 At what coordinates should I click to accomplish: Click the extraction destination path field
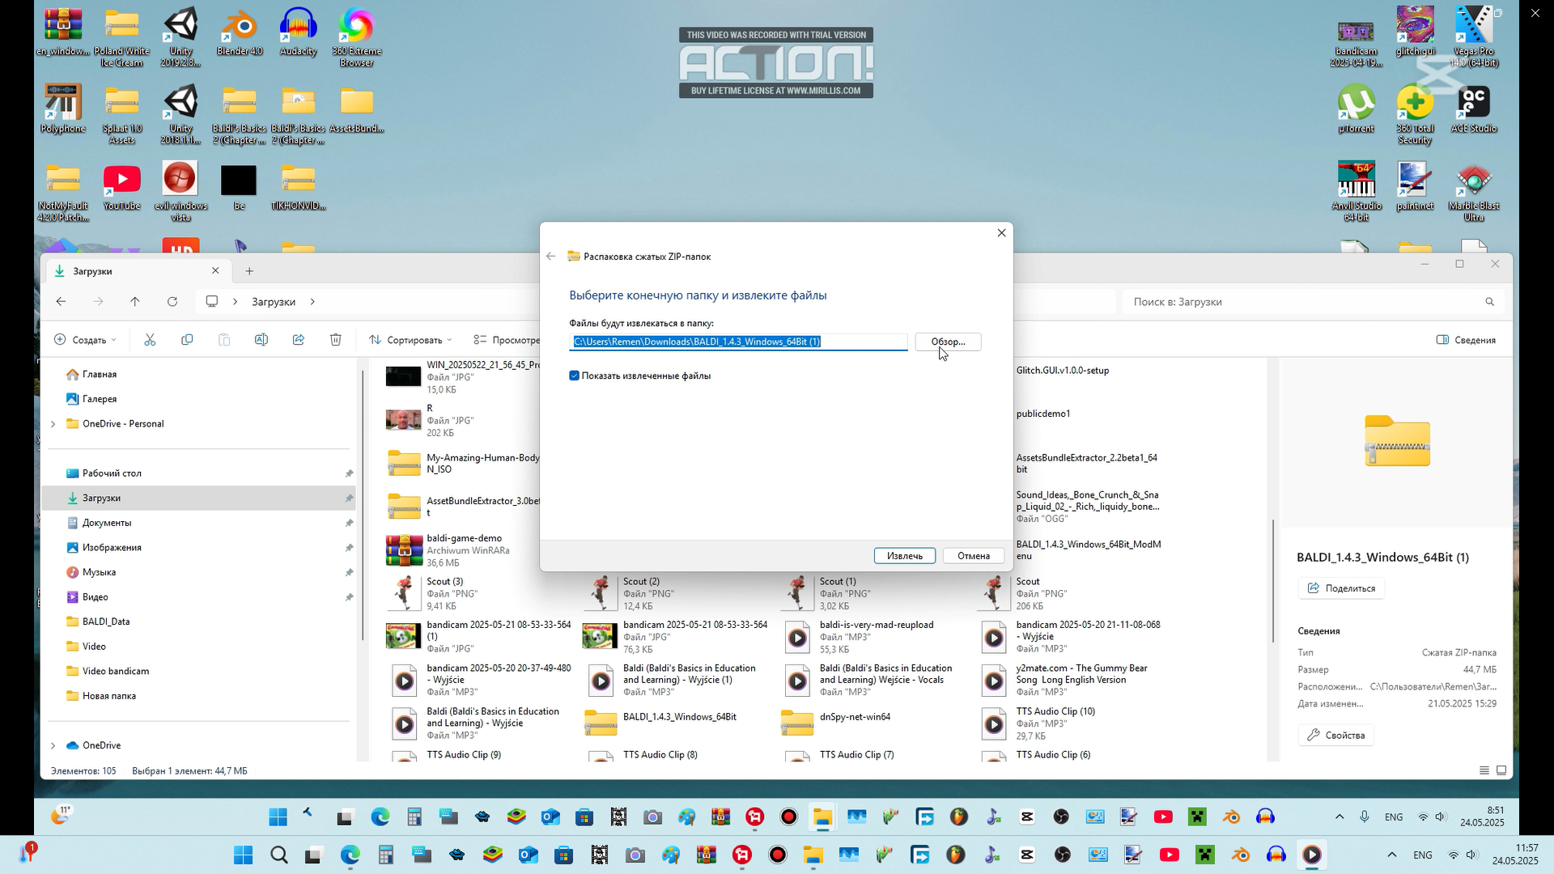coord(737,342)
